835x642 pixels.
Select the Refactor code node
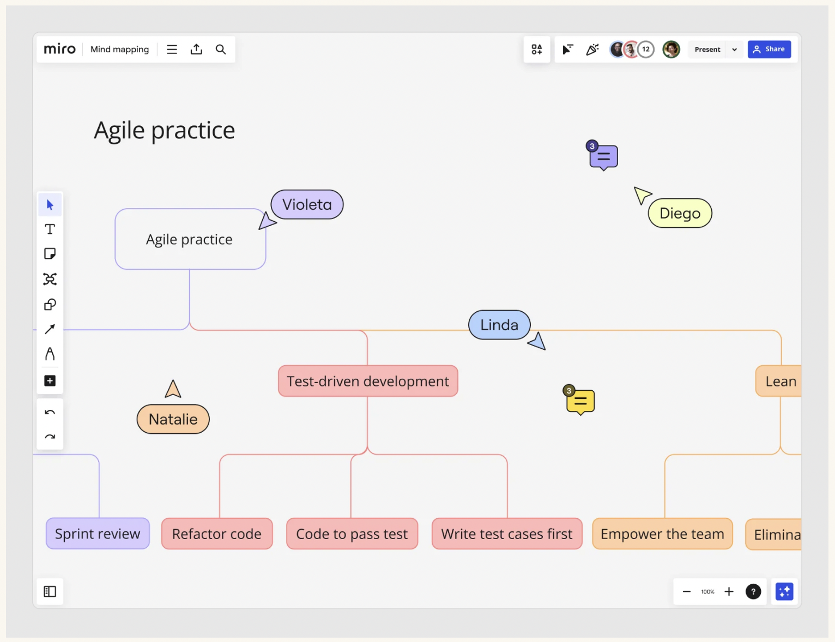pyautogui.click(x=217, y=534)
